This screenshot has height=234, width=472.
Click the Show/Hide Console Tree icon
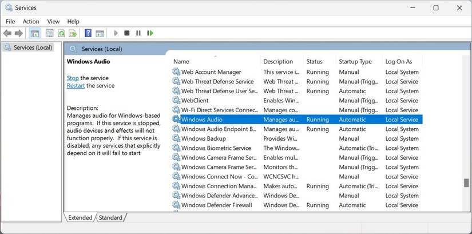click(x=34, y=33)
